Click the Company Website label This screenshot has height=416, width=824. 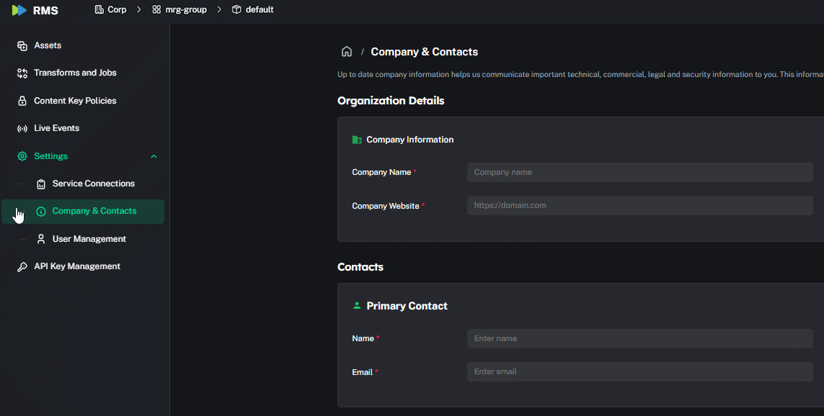pos(386,206)
